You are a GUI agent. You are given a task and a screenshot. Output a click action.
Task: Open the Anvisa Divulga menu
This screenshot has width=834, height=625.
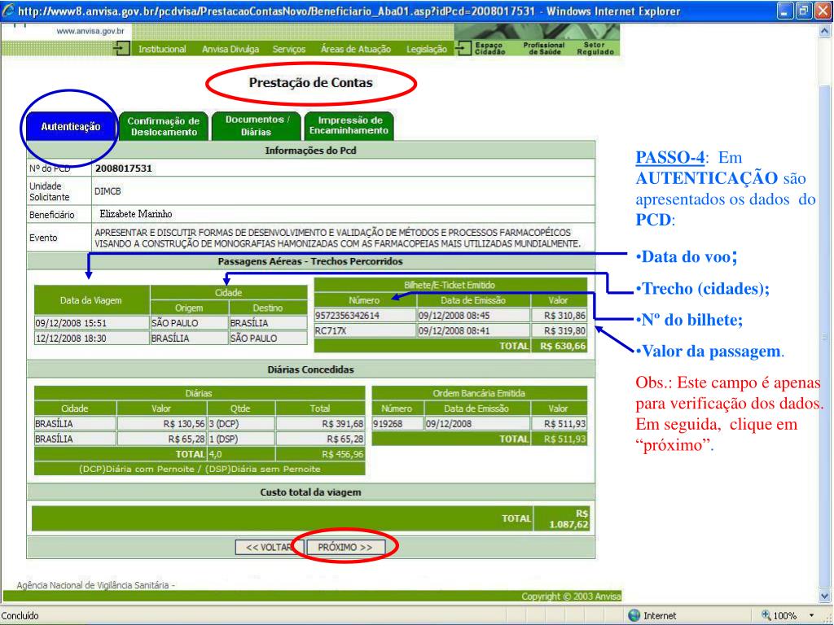coord(230,50)
